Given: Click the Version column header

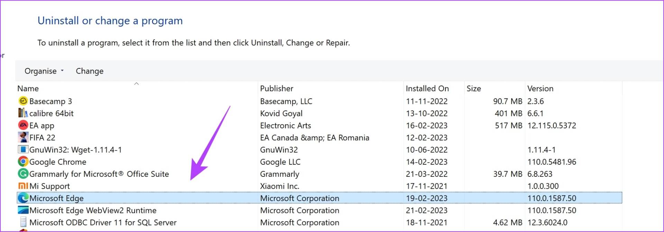Looking at the screenshot, I should tap(540, 89).
